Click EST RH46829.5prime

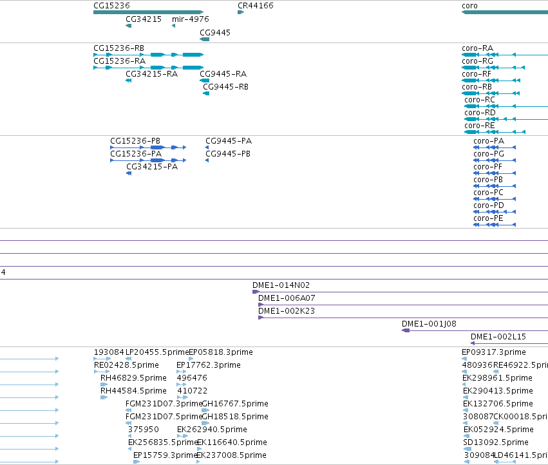coord(104,384)
